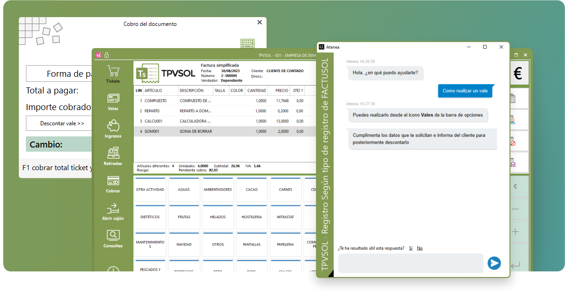
Task: Click the TPVSOL logo in the ticket header
Action: click(x=165, y=74)
